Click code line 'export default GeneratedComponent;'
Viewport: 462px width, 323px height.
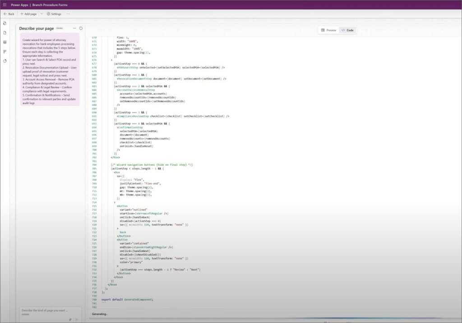pyautogui.click(x=127, y=300)
